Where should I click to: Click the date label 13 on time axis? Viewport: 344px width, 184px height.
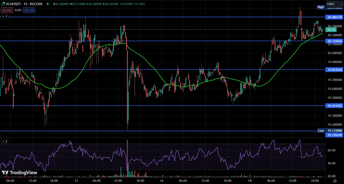pos(76,181)
